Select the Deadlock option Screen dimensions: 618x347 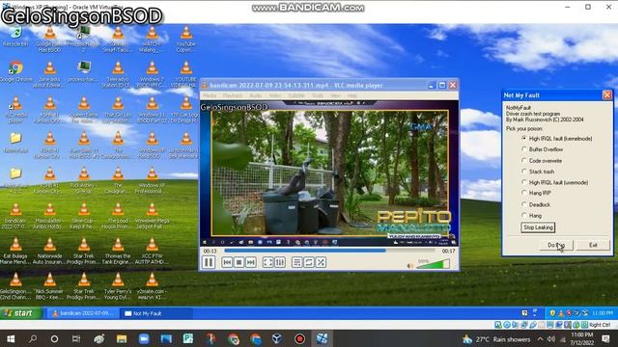click(x=536, y=204)
